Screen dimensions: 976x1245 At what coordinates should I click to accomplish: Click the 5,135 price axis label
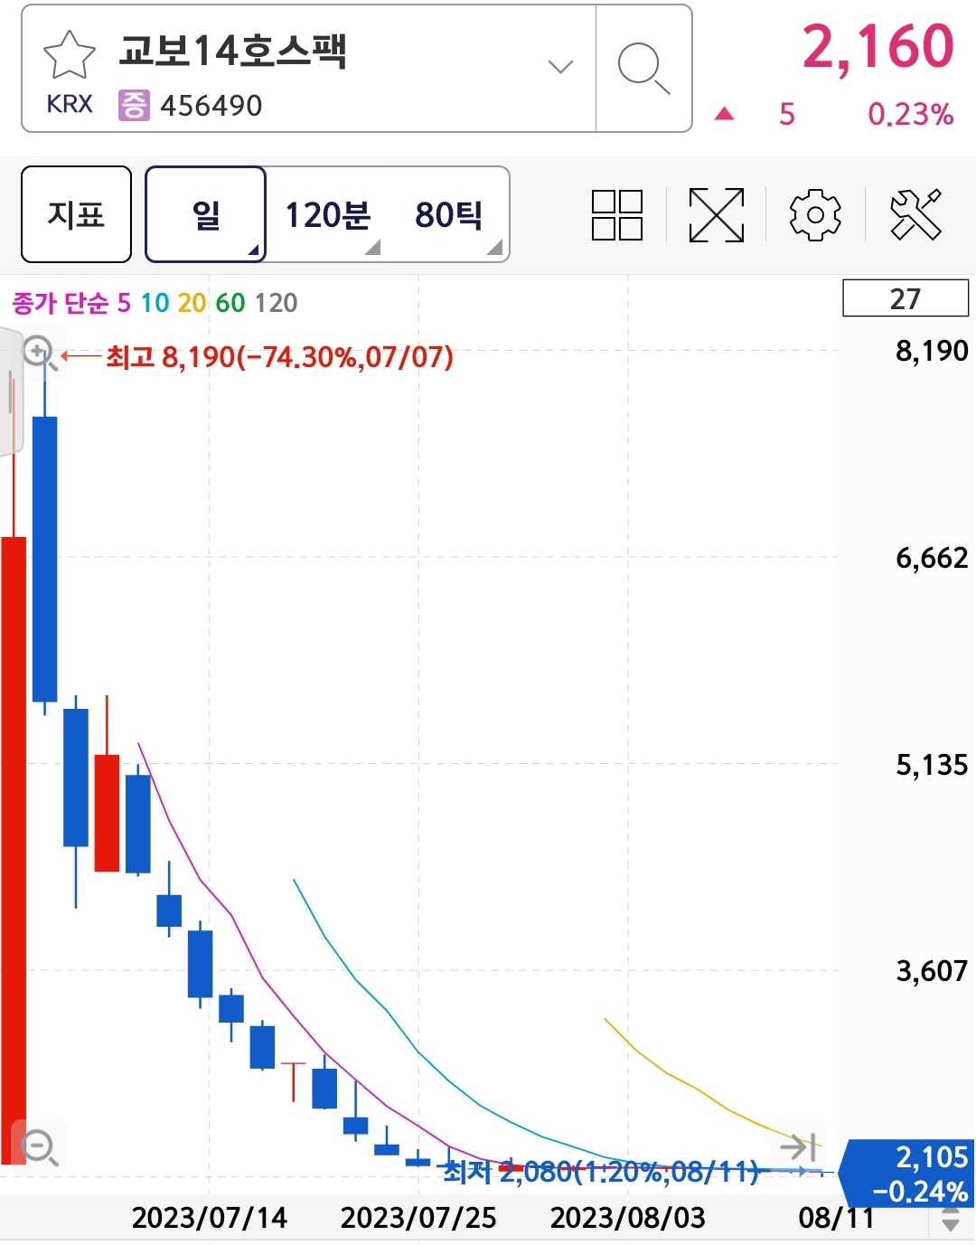pyautogui.click(x=932, y=765)
